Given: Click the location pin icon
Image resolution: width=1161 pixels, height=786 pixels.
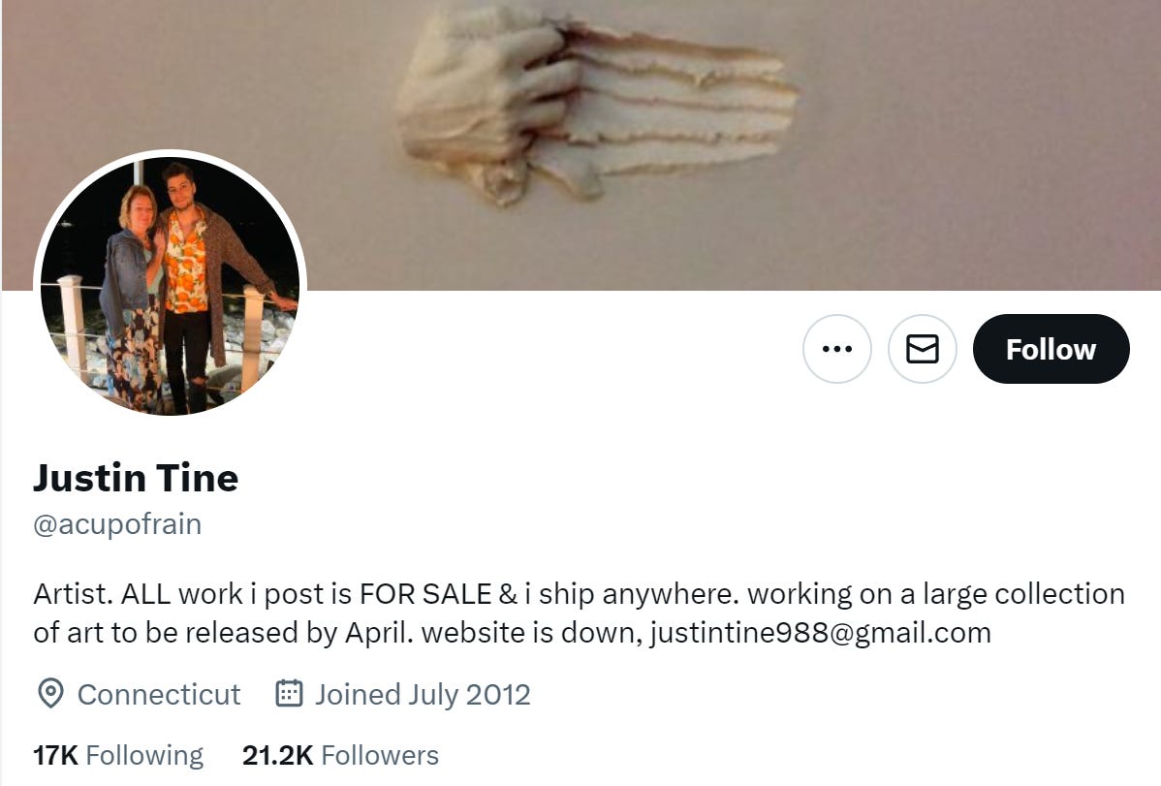Looking at the screenshot, I should (x=50, y=694).
